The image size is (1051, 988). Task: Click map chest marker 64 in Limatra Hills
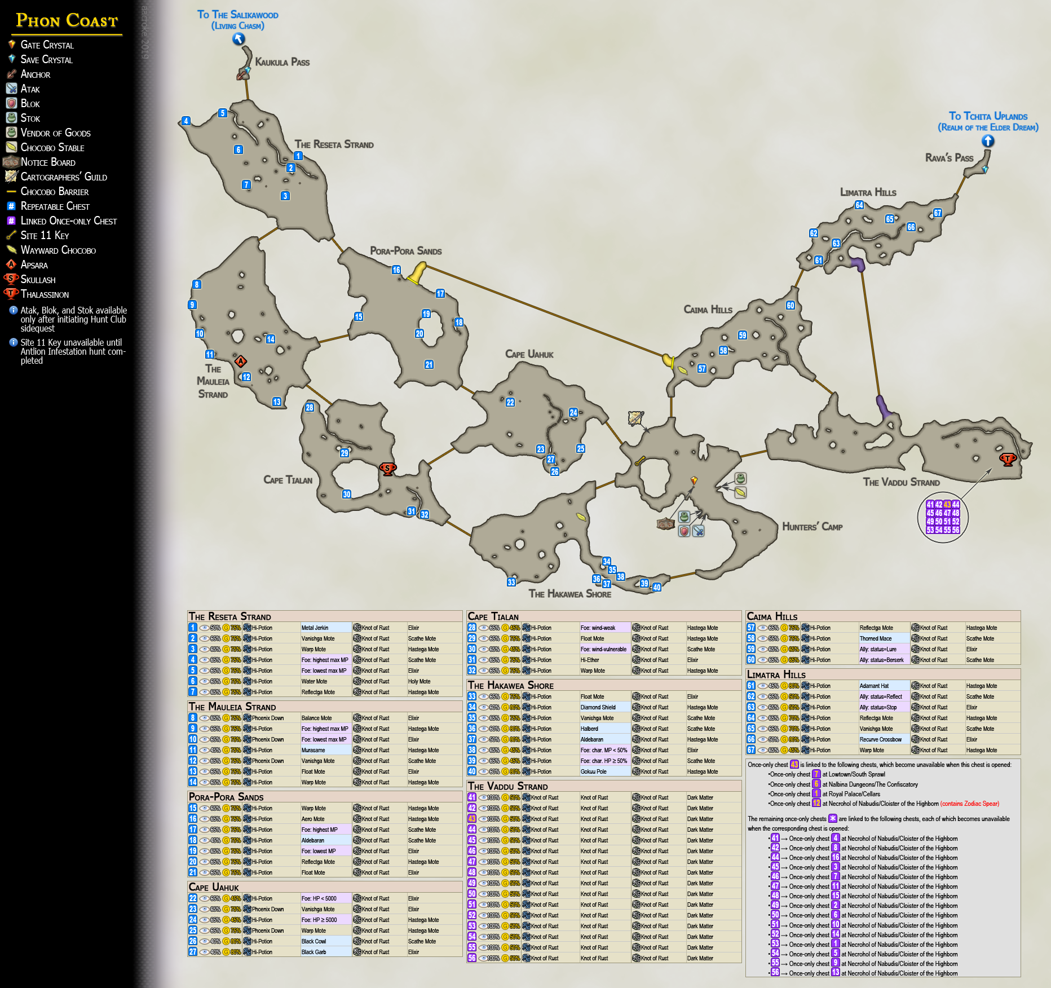point(859,205)
